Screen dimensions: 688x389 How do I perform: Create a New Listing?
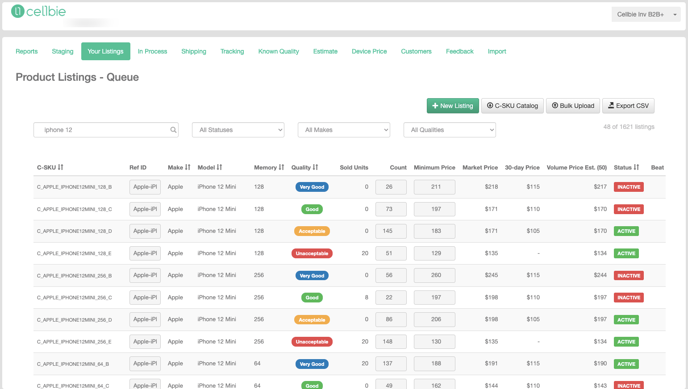click(453, 106)
